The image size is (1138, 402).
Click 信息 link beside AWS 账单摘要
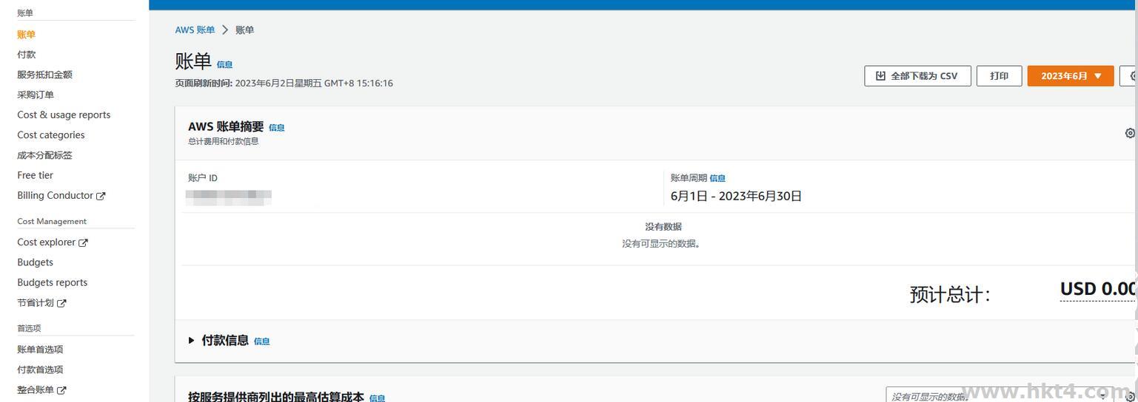coord(276,128)
